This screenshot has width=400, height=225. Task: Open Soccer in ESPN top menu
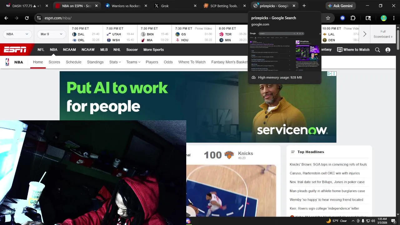tap(132, 50)
